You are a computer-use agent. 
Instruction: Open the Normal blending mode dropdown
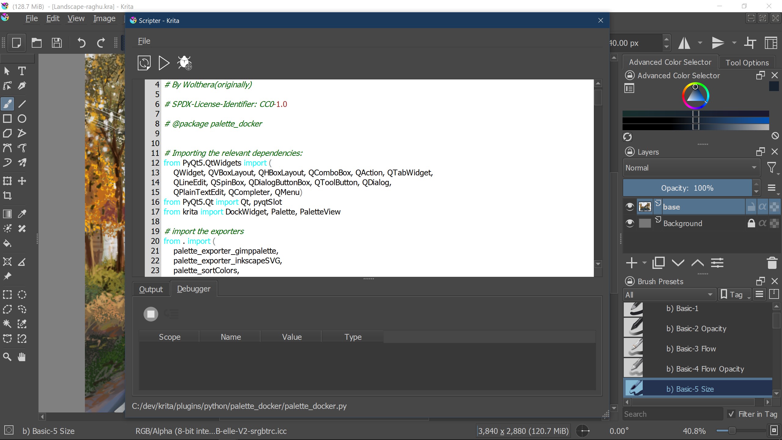[x=690, y=167]
